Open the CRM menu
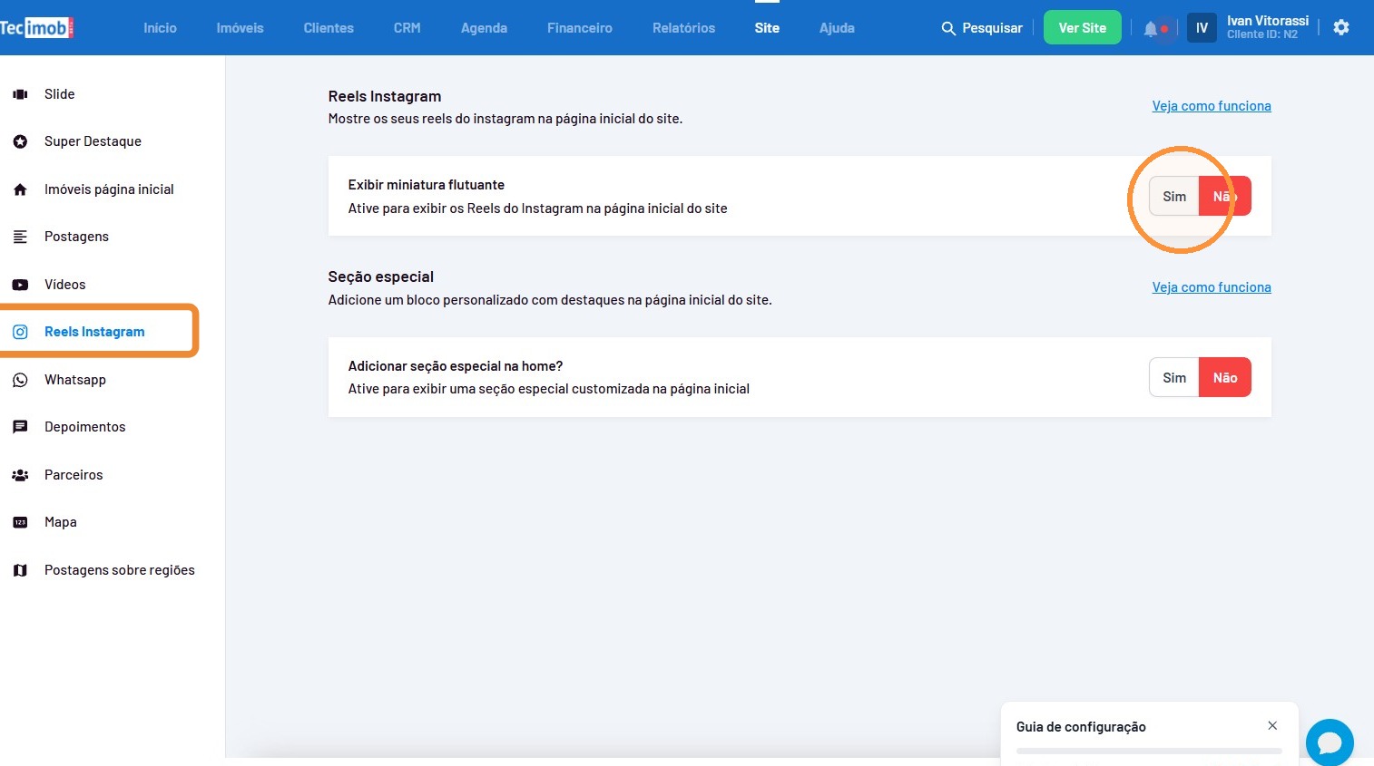Viewport: 1374px width, 766px height. (407, 28)
